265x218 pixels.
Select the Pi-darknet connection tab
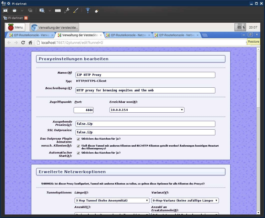[x=15, y=18]
